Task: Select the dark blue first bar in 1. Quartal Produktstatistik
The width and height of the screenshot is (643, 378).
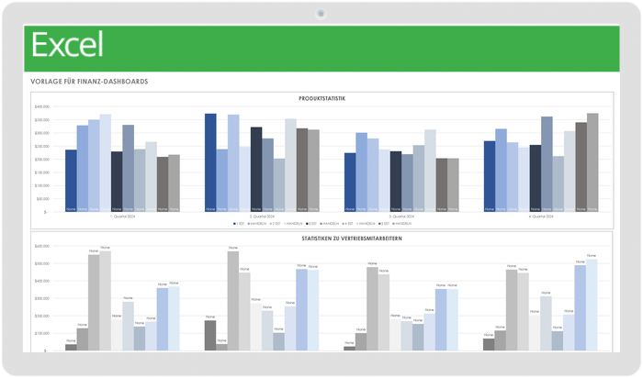Action: (71, 181)
